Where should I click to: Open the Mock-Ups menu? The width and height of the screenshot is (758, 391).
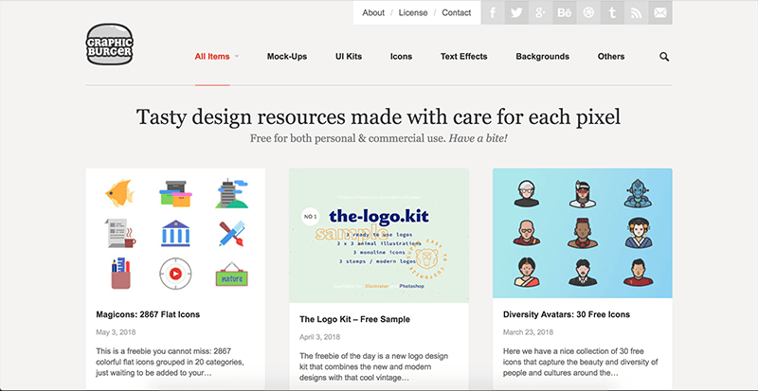coord(287,57)
